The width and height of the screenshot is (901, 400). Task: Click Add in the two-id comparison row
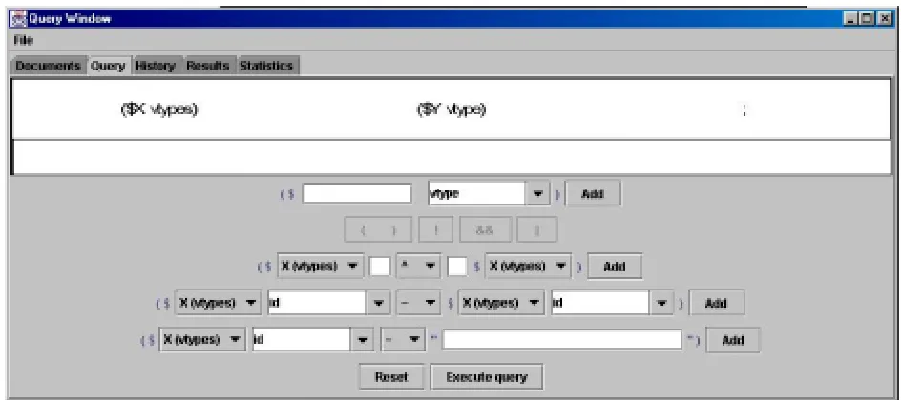pyautogui.click(x=717, y=303)
